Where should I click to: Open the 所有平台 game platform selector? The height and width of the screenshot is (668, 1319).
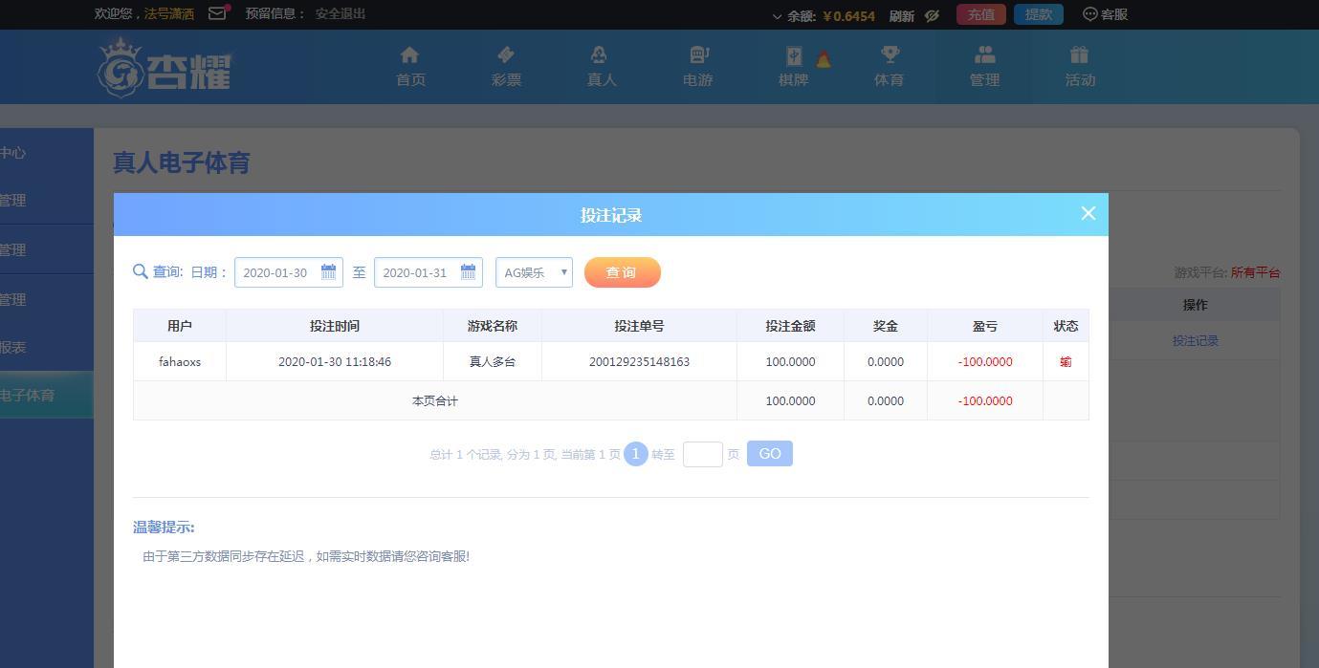[1255, 272]
